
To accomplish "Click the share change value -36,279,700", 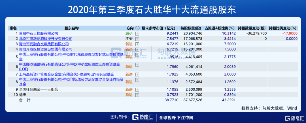I will point(256,33).
